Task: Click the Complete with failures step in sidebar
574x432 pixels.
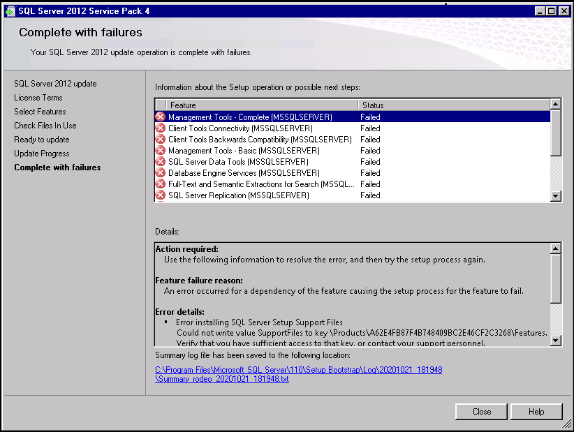Action: pyautogui.click(x=57, y=167)
